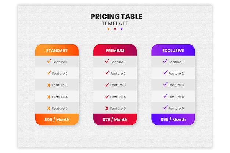Screen dimensions: 230x153
Task: Click the $99 / Month button
Action: pyautogui.click(x=173, y=119)
